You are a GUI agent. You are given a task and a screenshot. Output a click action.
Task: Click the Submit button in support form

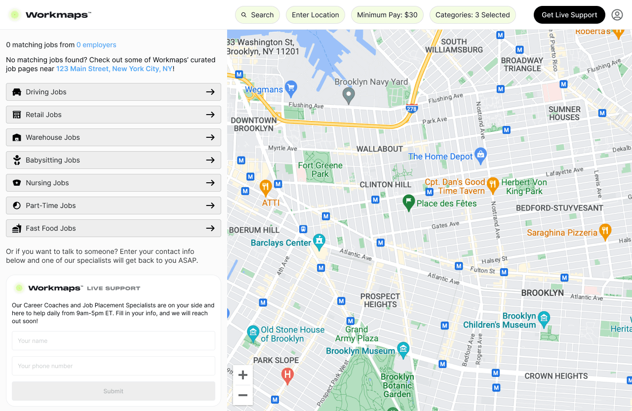click(x=114, y=391)
